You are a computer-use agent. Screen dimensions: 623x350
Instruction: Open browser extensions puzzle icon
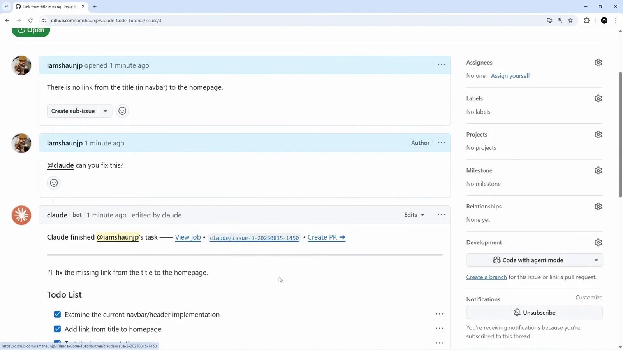[x=587, y=20]
